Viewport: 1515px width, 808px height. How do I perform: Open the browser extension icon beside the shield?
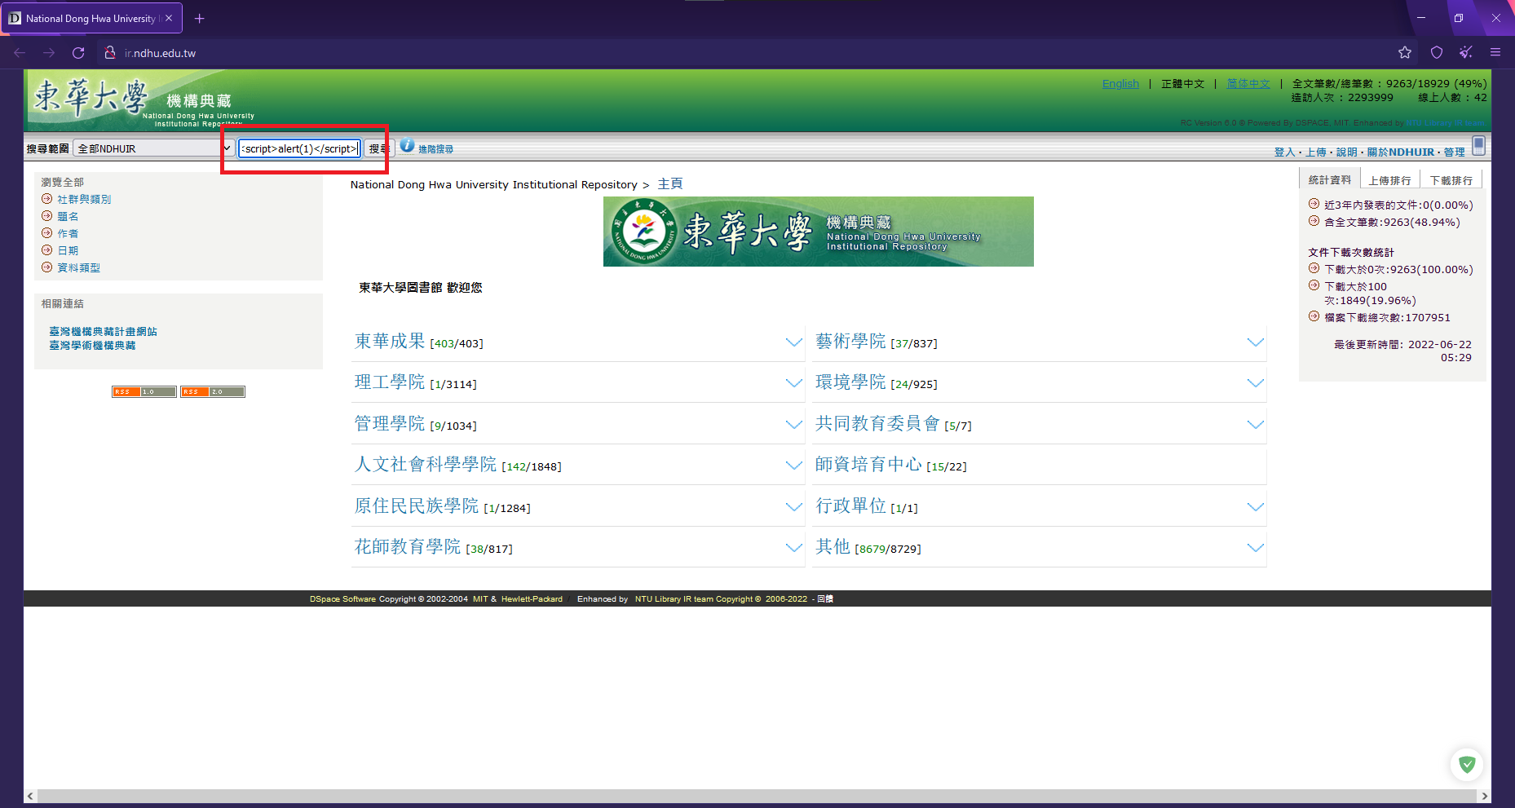click(1466, 53)
